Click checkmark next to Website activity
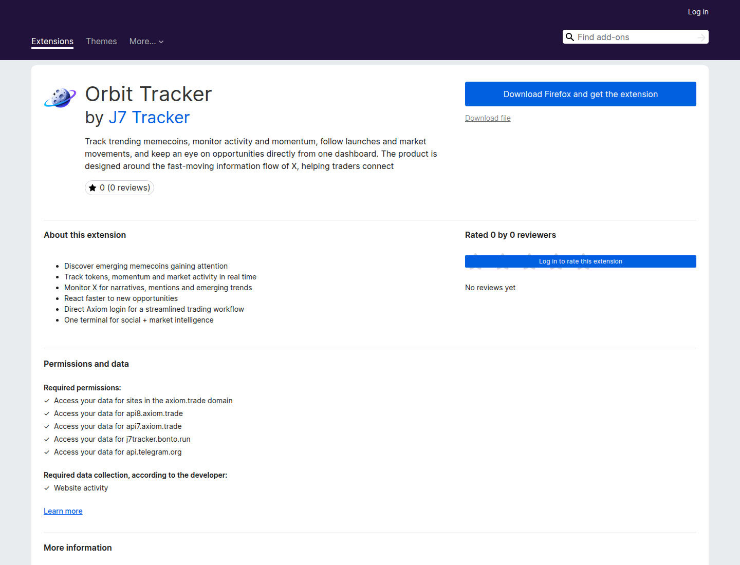Screen dimensions: 740x565 47,488
